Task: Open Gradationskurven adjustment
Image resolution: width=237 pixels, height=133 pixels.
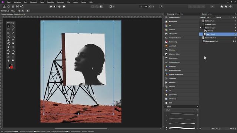Action: pos(181,62)
